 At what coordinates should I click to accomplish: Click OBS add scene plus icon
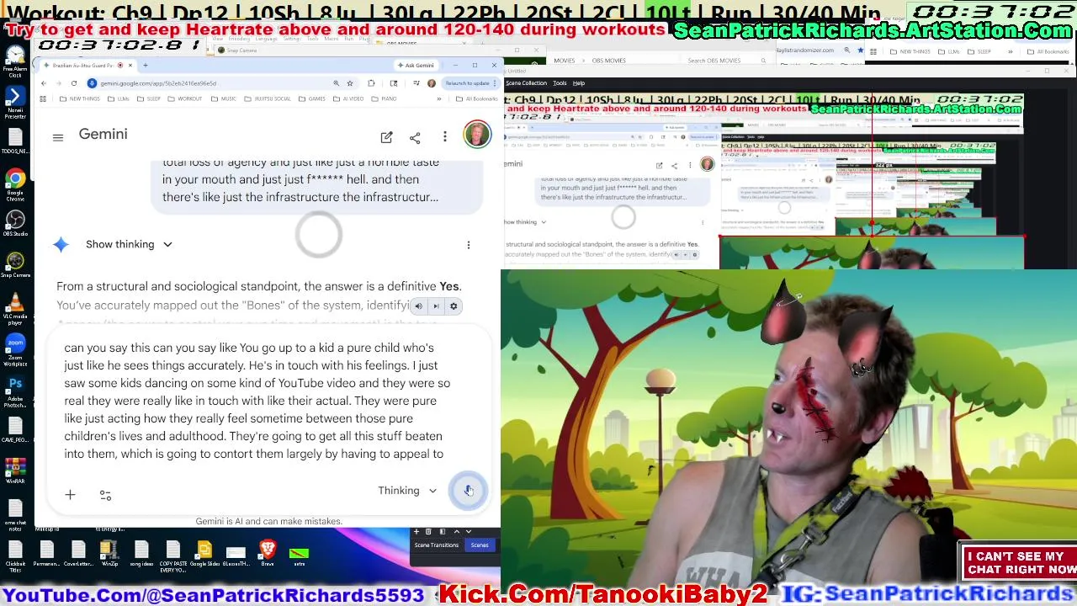(x=416, y=532)
